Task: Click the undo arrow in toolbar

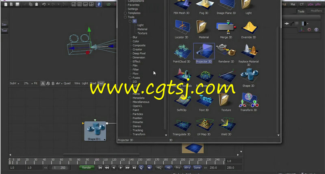Action: click(x=44, y=4)
